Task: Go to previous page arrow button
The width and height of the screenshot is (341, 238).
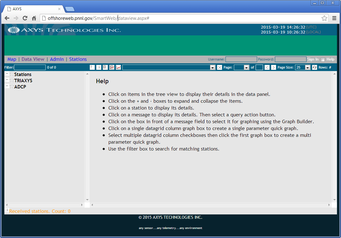Action: click(267, 68)
